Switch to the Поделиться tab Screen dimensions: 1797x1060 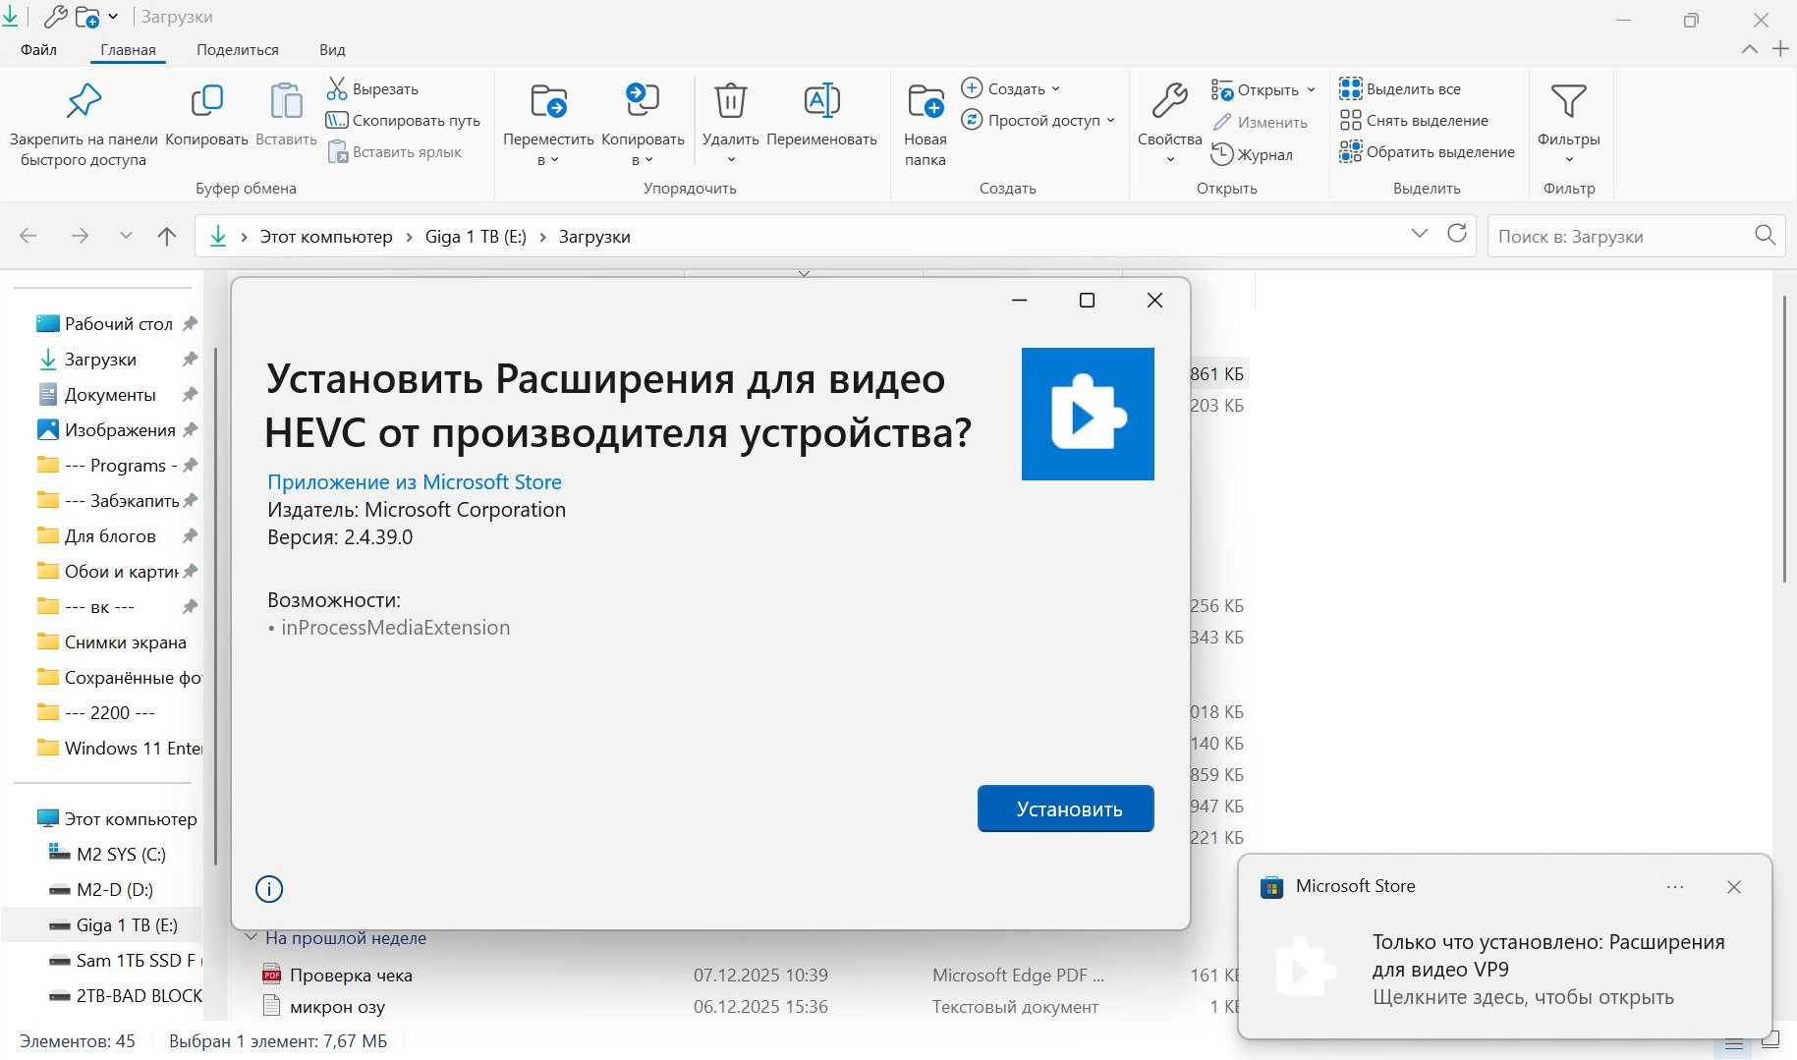click(x=237, y=49)
